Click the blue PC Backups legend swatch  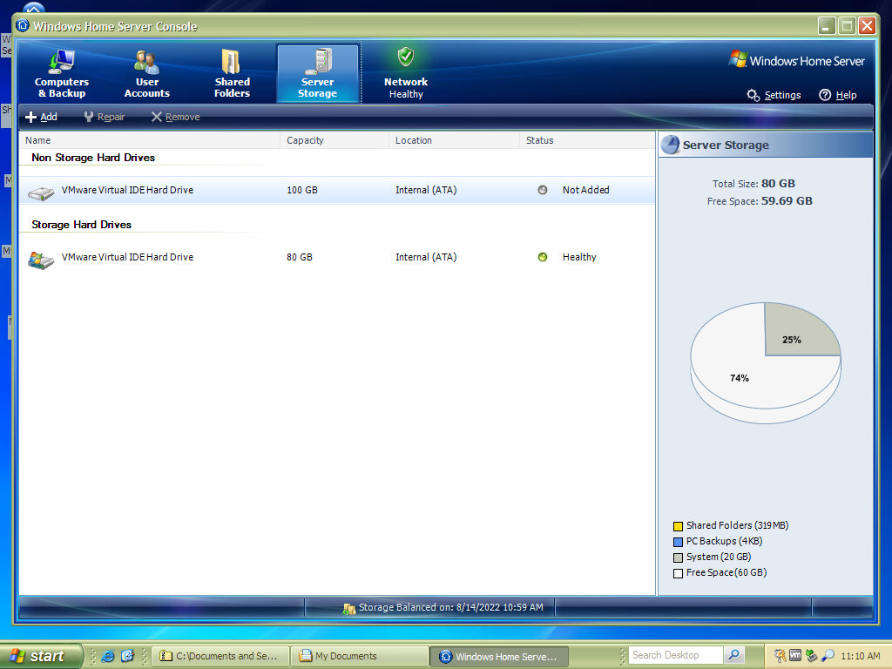(678, 542)
